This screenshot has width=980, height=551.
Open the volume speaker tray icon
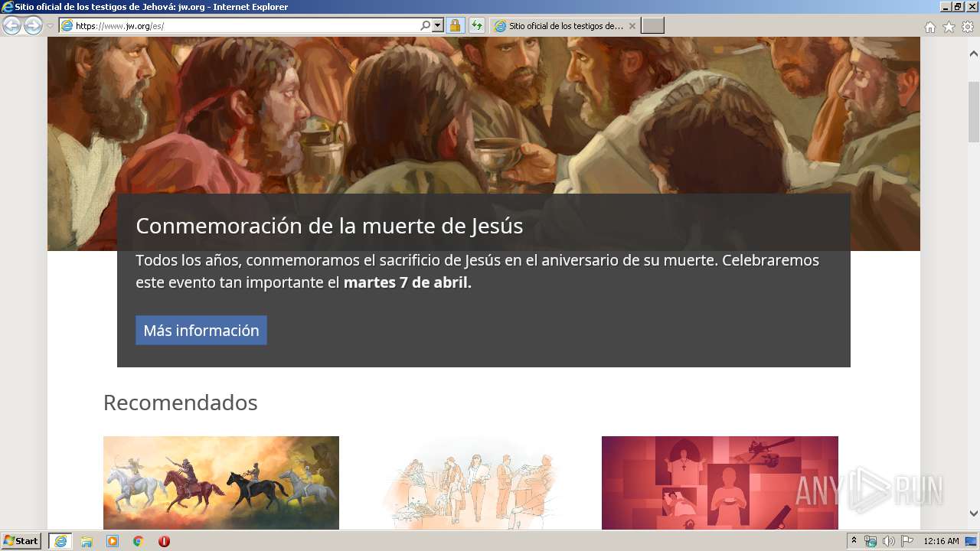click(x=889, y=541)
